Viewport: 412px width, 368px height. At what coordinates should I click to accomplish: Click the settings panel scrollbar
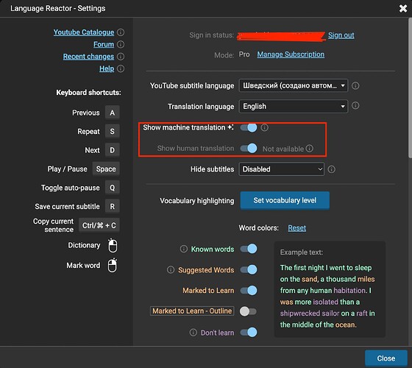[x=411, y=87]
